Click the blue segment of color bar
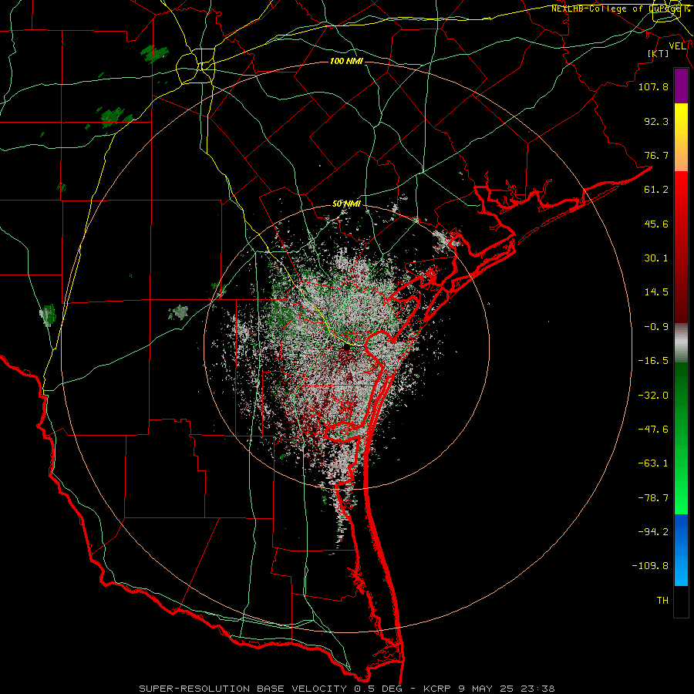Viewport: 694px width, 694px height. [x=681, y=550]
